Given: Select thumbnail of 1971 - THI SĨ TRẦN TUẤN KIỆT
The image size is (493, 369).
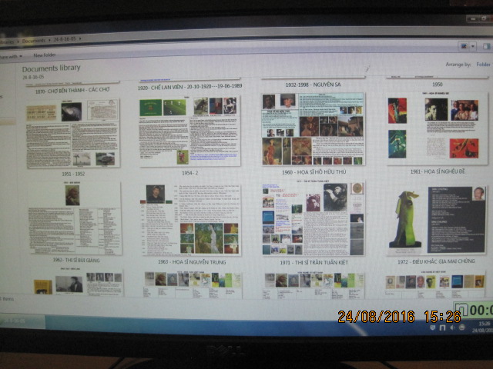Looking at the screenshot, I should (x=314, y=218).
